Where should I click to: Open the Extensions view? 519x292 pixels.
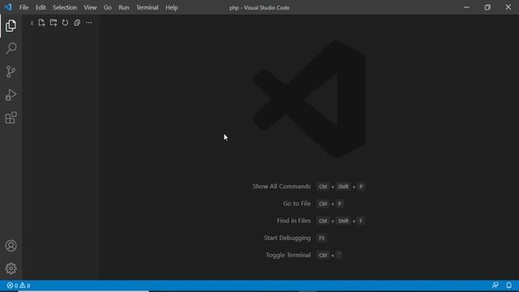[x=11, y=118]
